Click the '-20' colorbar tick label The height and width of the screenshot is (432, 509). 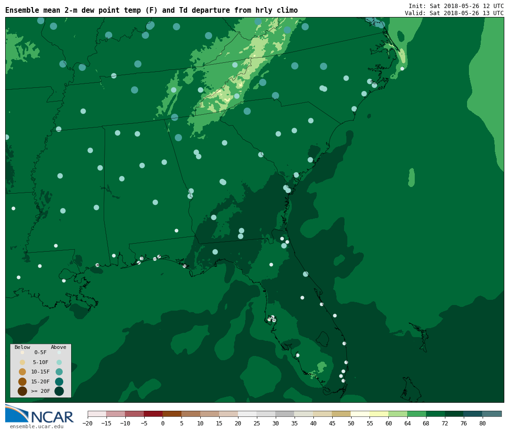(87, 423)
